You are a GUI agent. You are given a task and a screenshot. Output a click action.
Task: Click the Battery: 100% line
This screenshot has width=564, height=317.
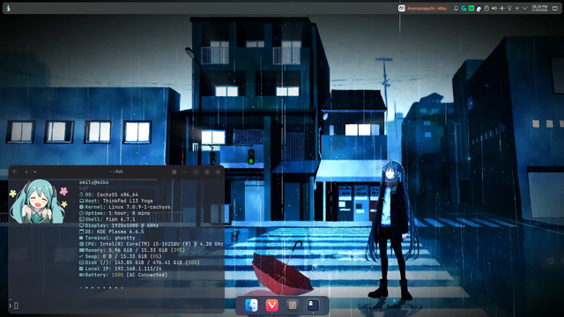click(x=123, y=275)
